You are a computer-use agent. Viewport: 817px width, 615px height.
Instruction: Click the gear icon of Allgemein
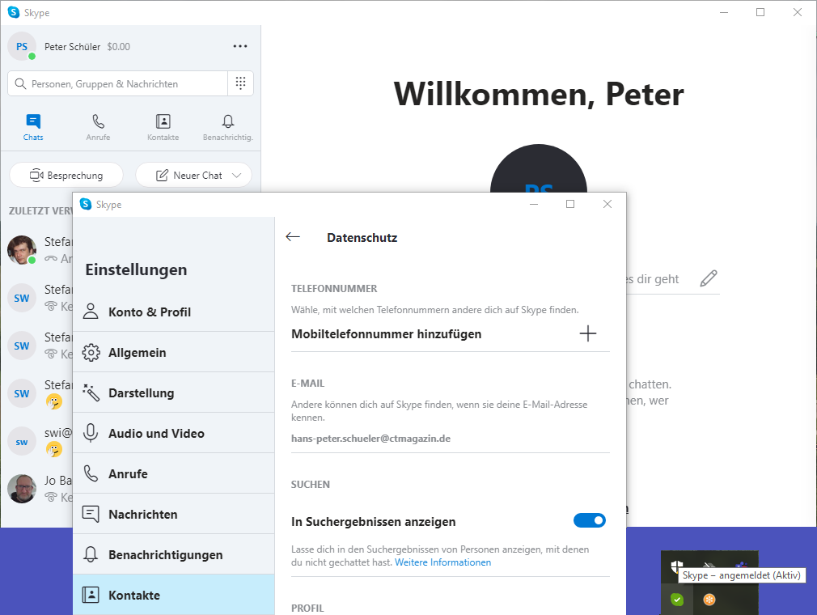(x=91, y=352)
